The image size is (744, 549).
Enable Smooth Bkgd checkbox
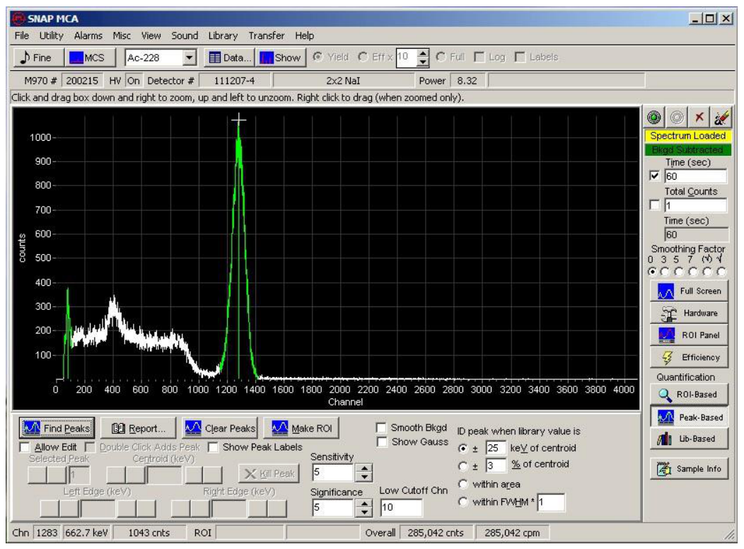(380, 427)
